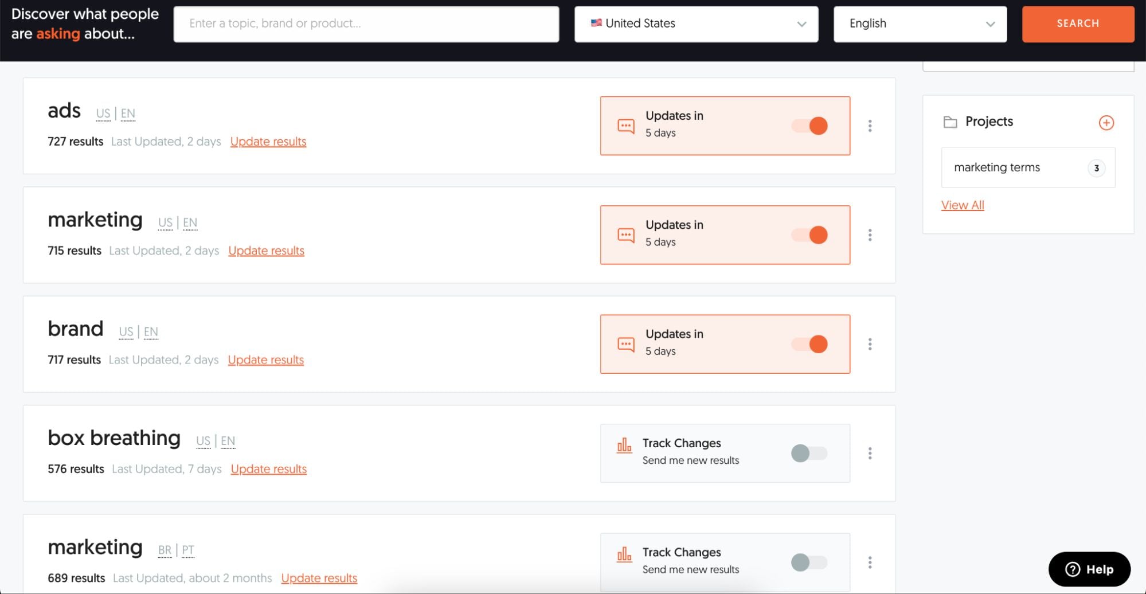Click View All projects link

962,205
